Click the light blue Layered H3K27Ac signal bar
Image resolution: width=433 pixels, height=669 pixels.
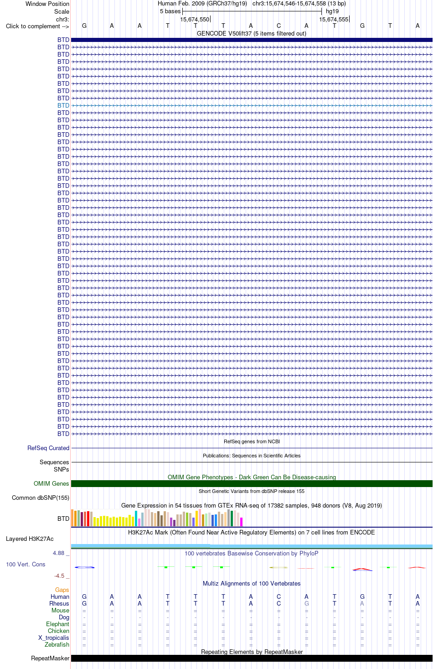(252, 546)
